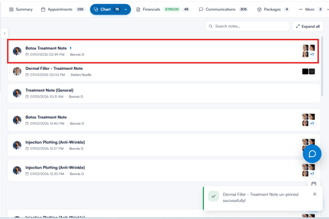Image resolution: width=329 pixels, height=219 pixels.
Task: Click the Chart stethoscope icon
Action: coord(96,9)
